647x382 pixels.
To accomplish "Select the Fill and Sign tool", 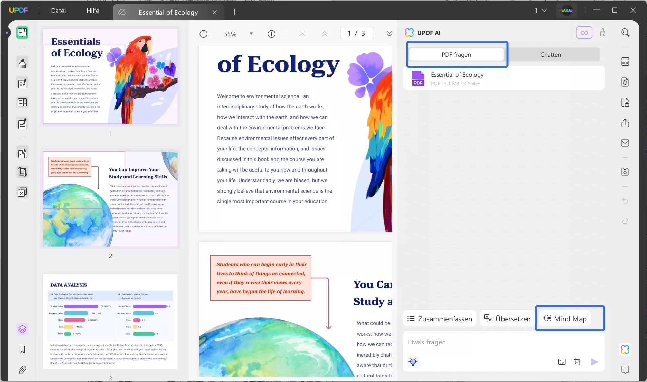I will click(22, 124).
